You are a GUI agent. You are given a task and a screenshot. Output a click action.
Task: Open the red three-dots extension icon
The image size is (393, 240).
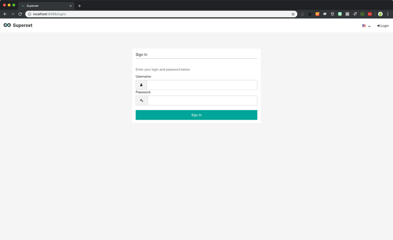(370, 14)
